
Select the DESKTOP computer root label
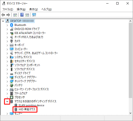(x=22, y=21)
